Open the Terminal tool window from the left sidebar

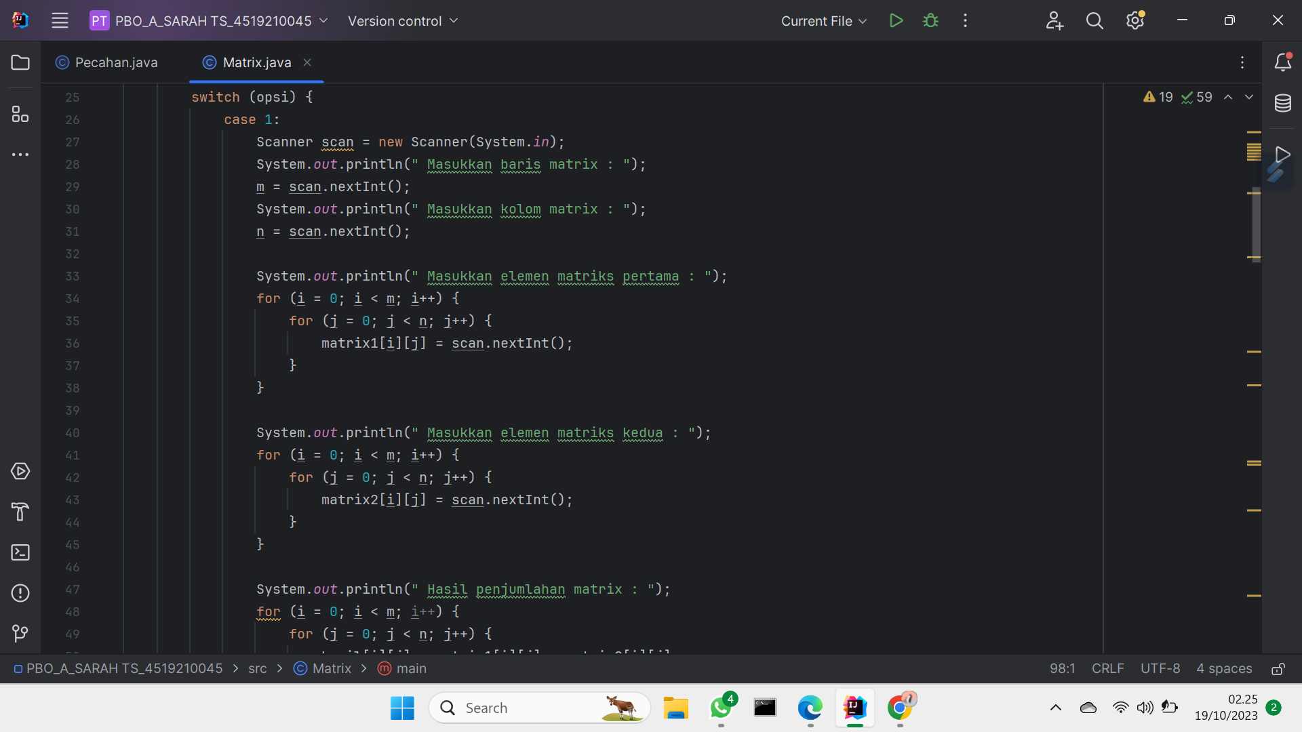point(20,552)
